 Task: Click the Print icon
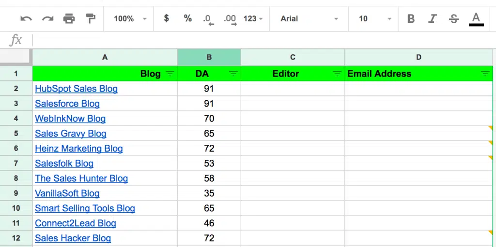coord(69,19)
